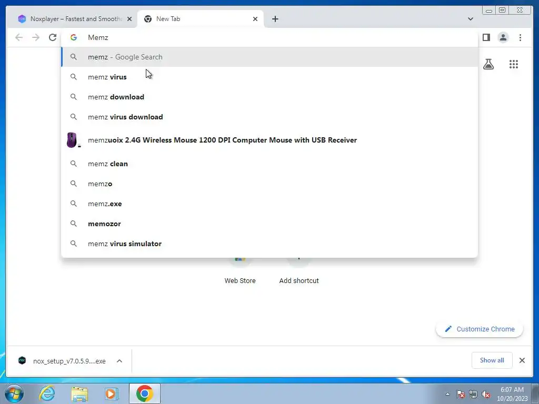Close the downloads bar
This screenshot has height=404, width=539.
(522, 360)
